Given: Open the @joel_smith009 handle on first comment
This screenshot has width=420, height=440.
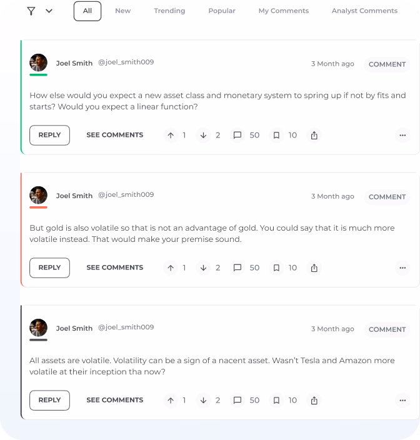Looking at the screenshot, I should point(126,62).
